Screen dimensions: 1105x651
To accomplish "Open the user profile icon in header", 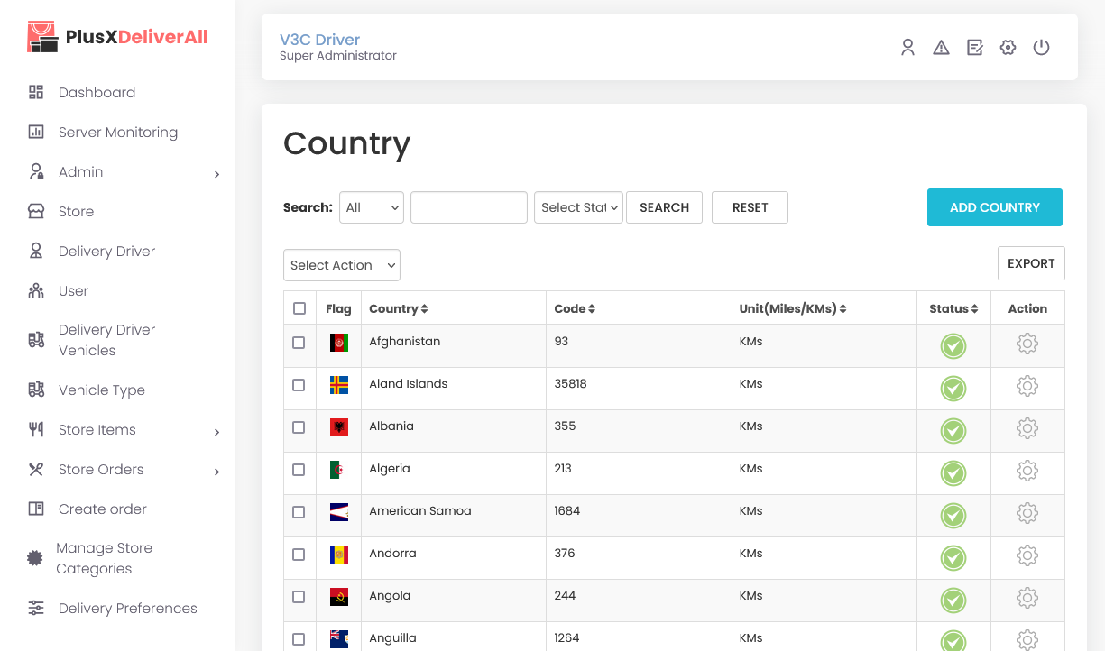I will (908, 47).
